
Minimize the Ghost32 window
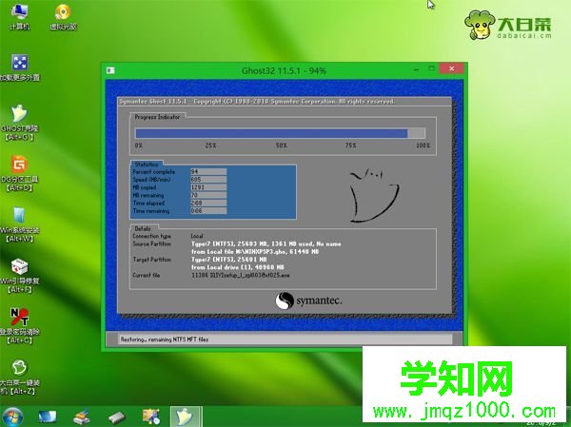[417, 69]
